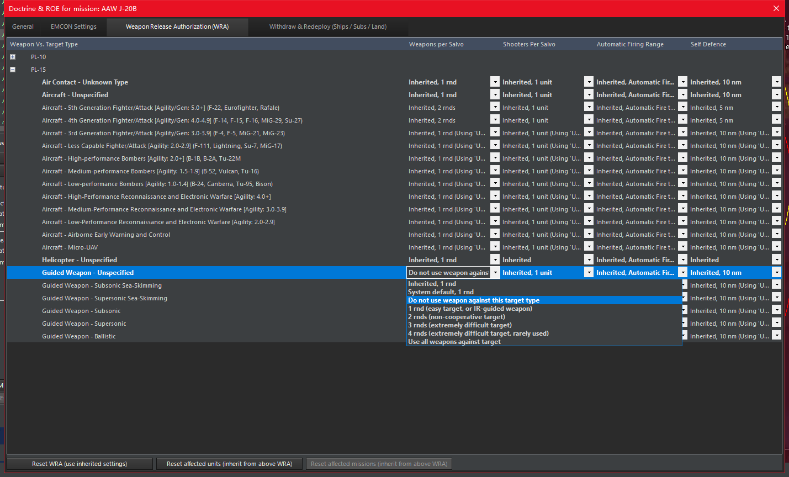Open Self Defence dropdown for 4th Generation Fighter
Screen dimensions: 789x477
[x=776, y=120]
